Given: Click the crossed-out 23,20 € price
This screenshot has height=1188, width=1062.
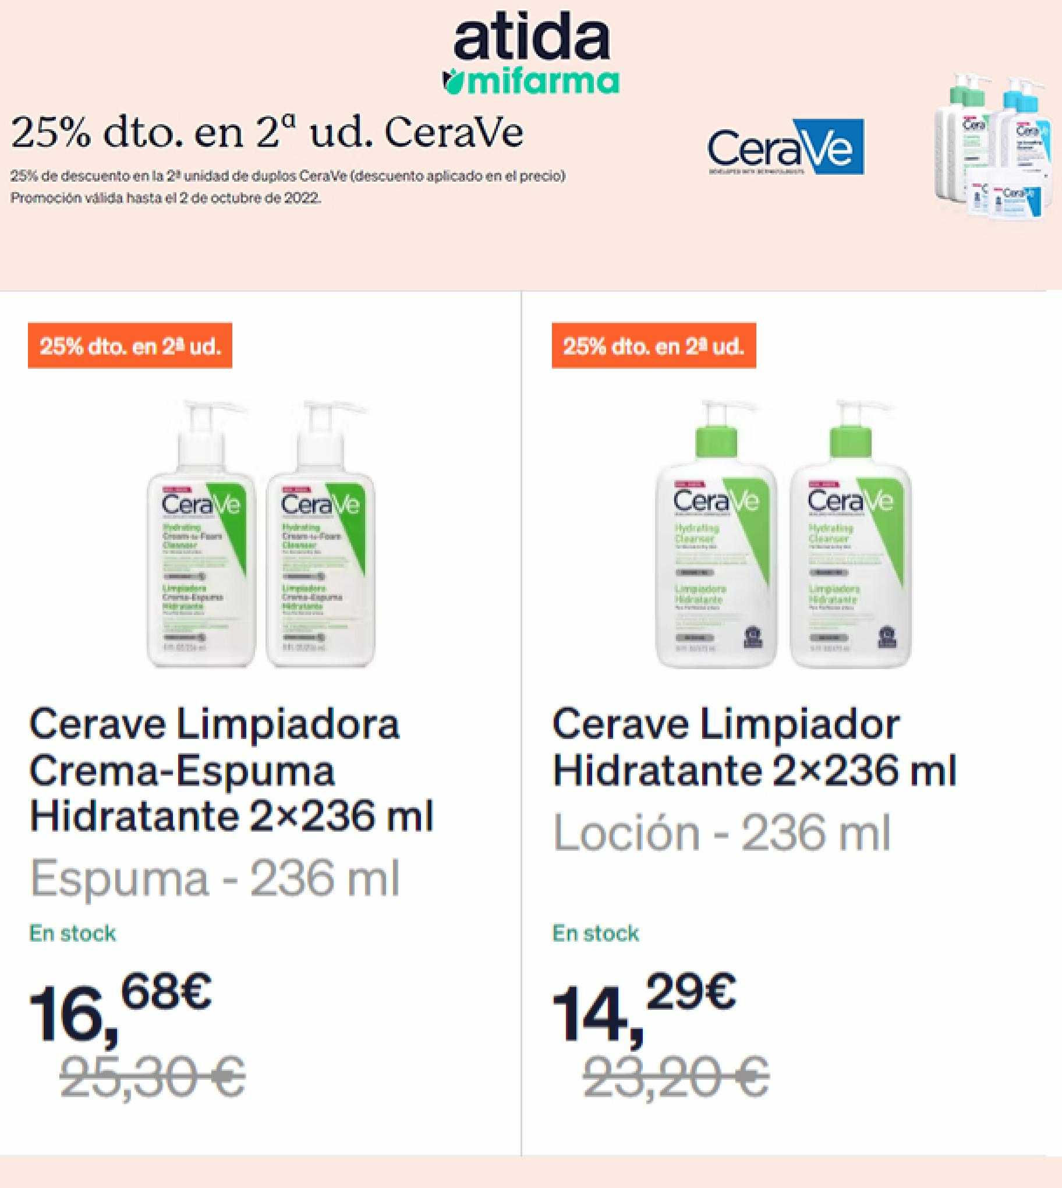Looking at the screenshot, I should [x=676, y=1076].
